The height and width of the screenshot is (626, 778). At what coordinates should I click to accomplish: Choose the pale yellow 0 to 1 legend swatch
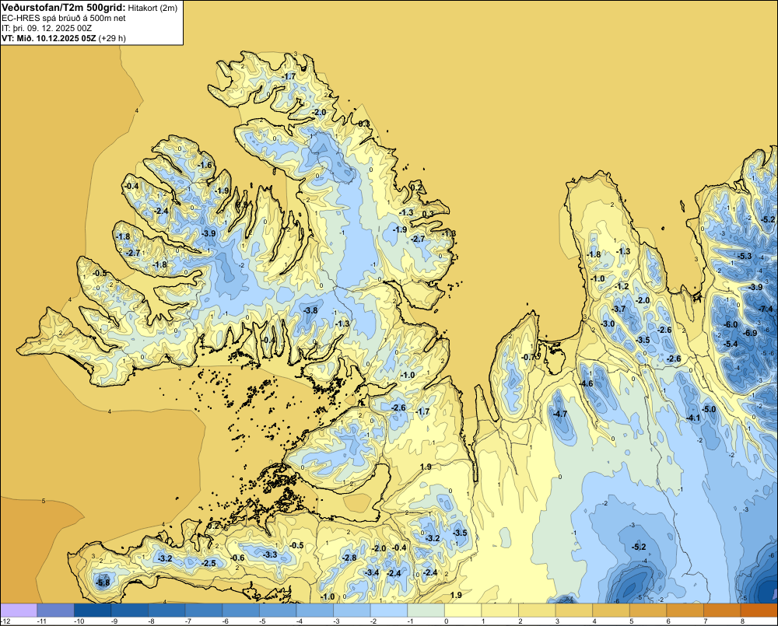(463, 610)
